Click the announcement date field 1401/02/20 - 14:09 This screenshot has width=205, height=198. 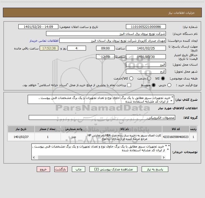pyautogui.click(x=38, y=27)
